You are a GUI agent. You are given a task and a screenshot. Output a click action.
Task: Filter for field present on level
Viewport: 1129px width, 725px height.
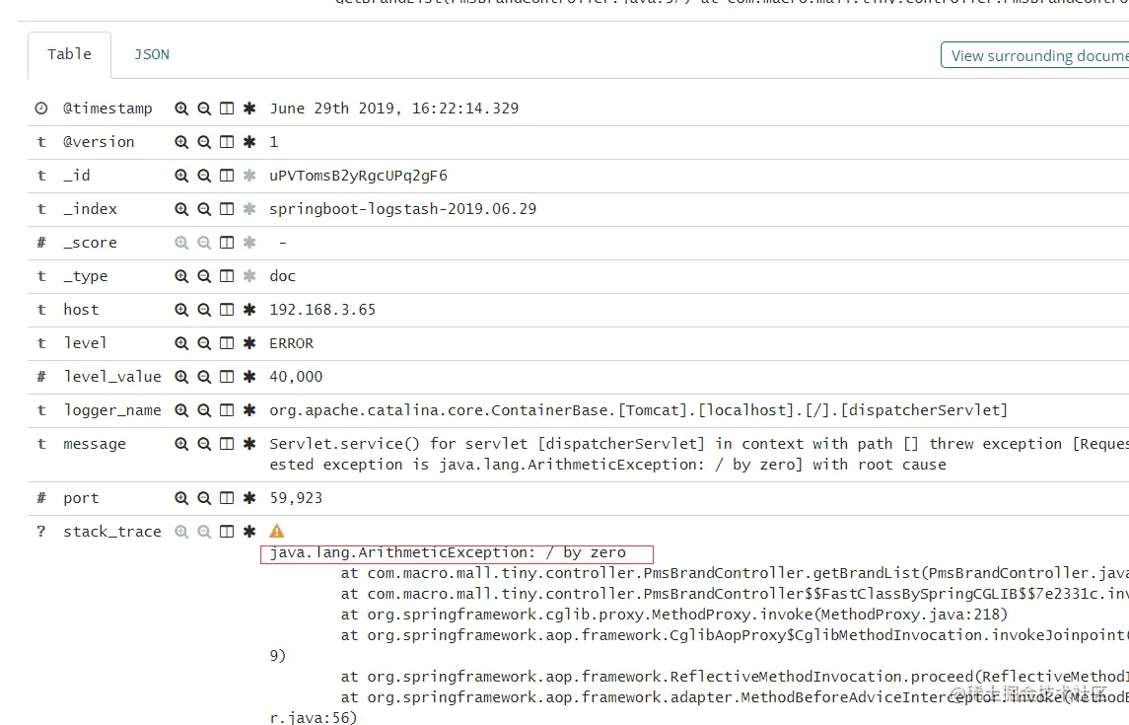pos(249,343)
